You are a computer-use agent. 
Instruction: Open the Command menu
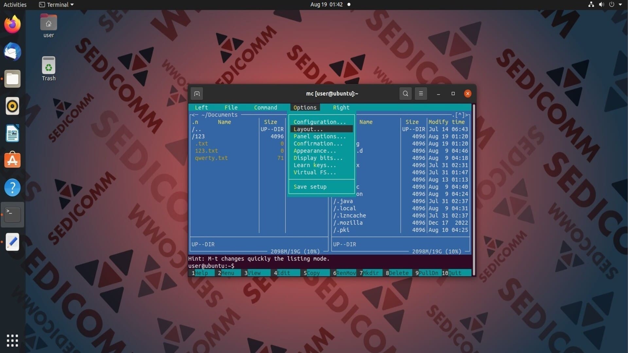click(265, 108)
